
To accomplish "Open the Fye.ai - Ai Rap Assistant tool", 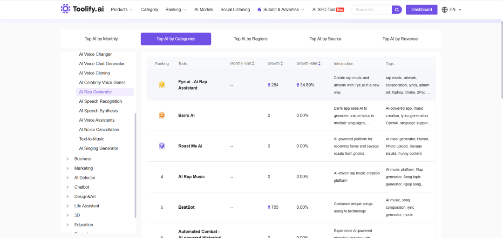I will (x=193, y=85).
